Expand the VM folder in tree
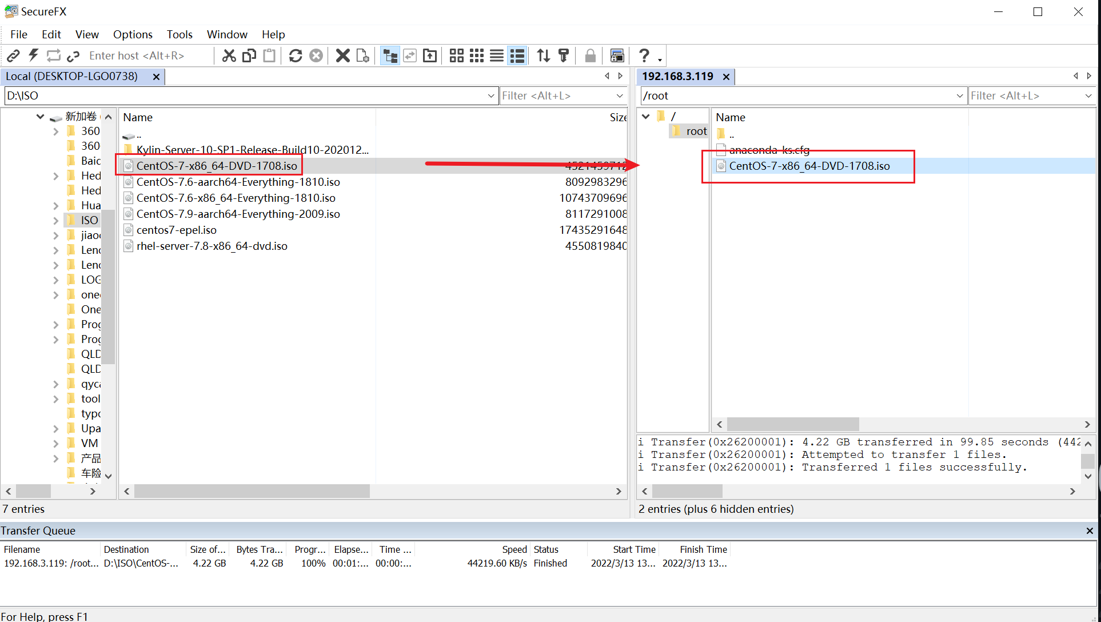Viewport: 1101px width, 622px height. point(55,444)
